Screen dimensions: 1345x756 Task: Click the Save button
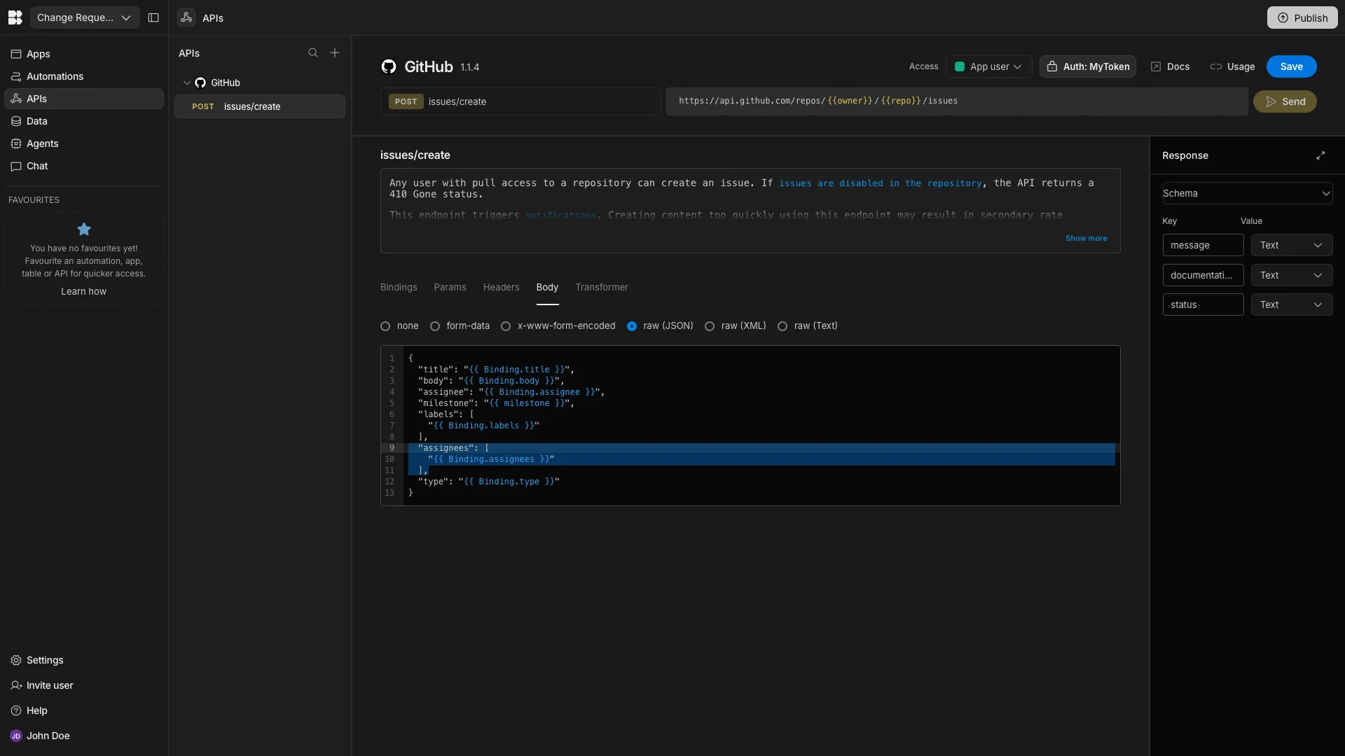tap(1291, 66)
